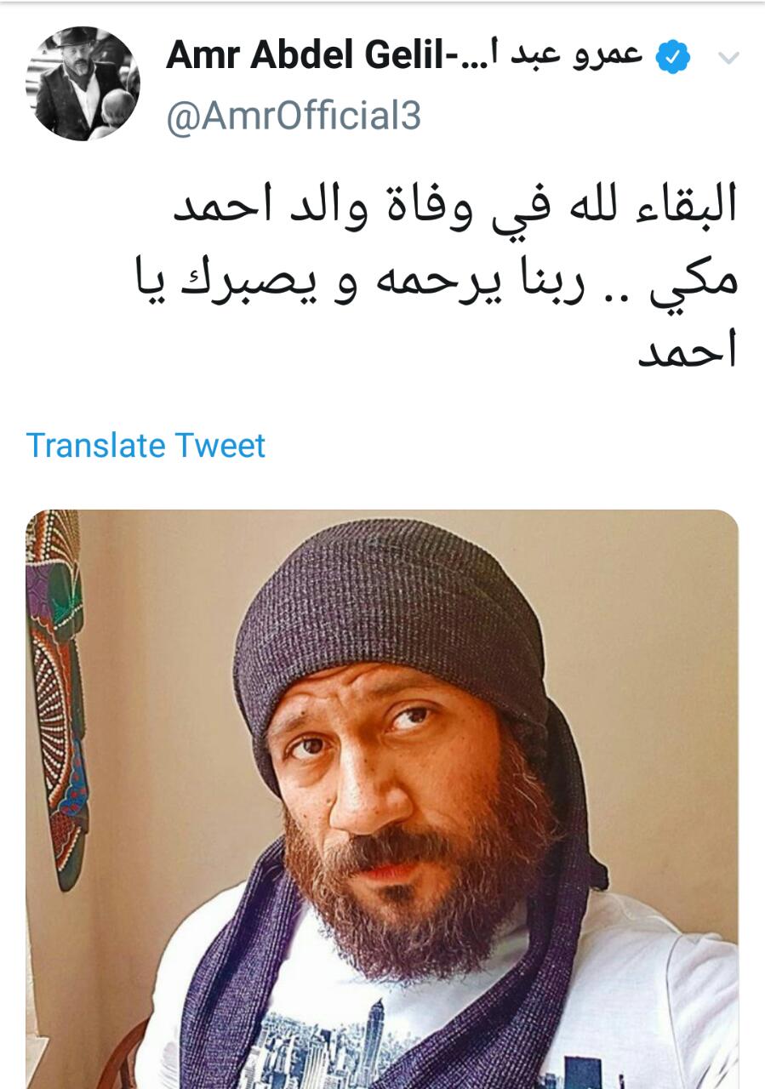Click the colorful wall mask in the photo
Screen dimensions: 765x1089
57,698
